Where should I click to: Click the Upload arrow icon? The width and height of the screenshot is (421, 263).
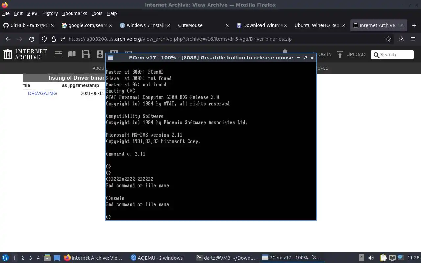[340, 54]
